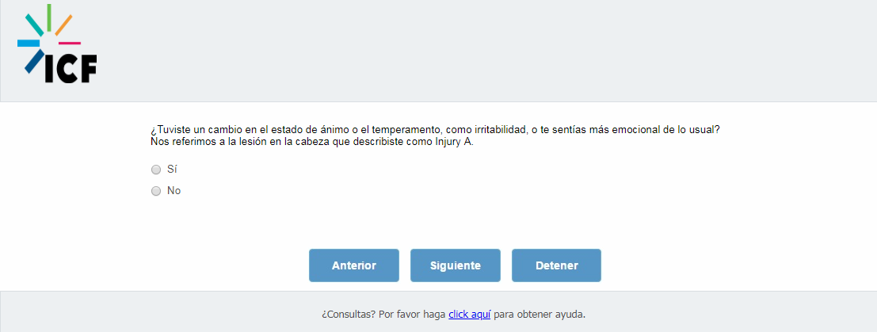Click the green ray of ICF logo
877x332 pixels.
(x=49, y=17)
